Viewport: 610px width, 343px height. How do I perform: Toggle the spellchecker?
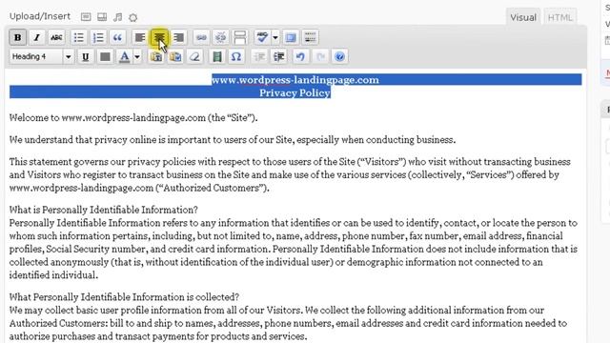pyautogui.click(x=262, y=38)
